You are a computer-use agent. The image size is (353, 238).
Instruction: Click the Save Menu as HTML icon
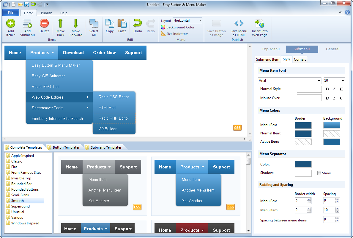[239, 24]
